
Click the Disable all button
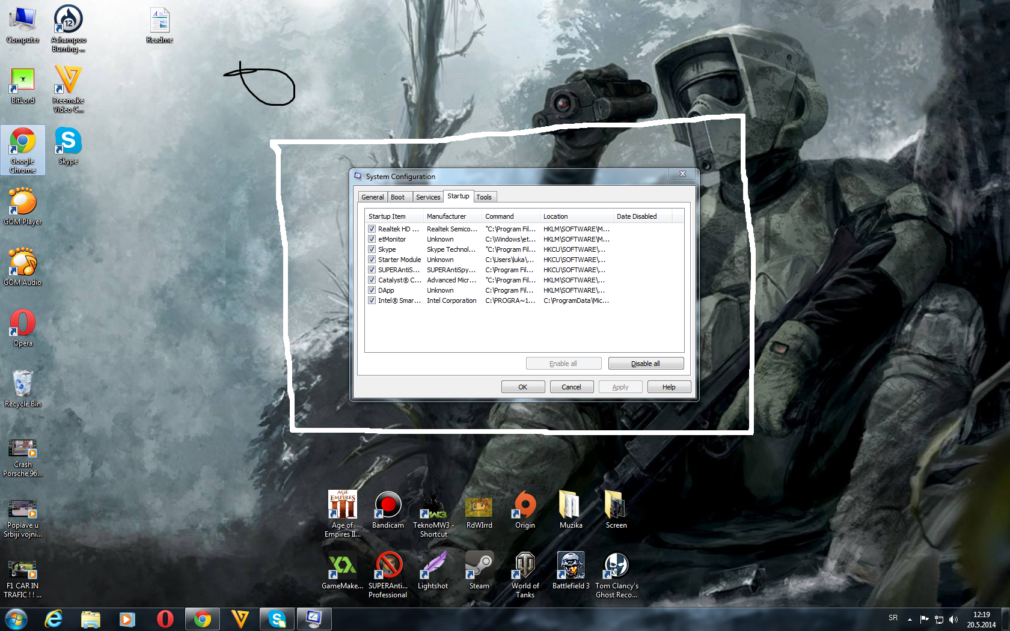pos(646,364)
